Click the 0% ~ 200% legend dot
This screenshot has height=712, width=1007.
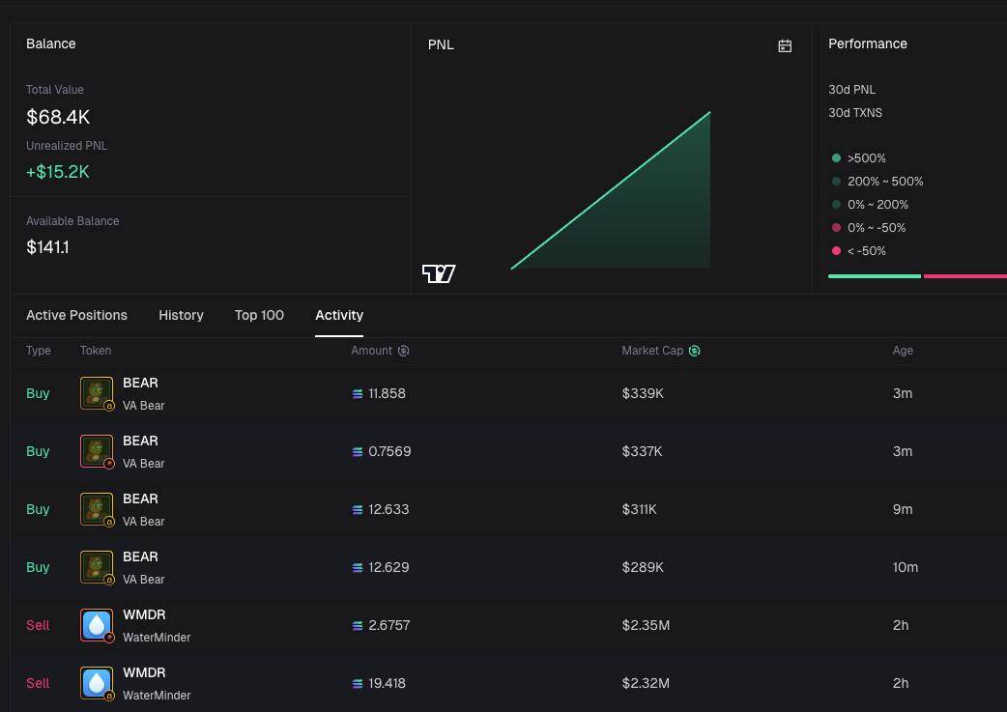836,204
